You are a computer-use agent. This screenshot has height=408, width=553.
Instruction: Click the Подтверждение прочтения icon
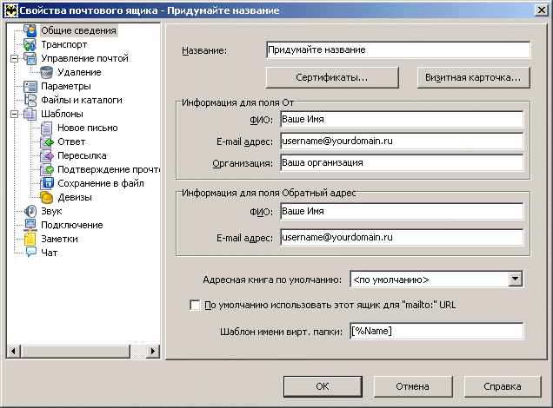pos(47,169)
